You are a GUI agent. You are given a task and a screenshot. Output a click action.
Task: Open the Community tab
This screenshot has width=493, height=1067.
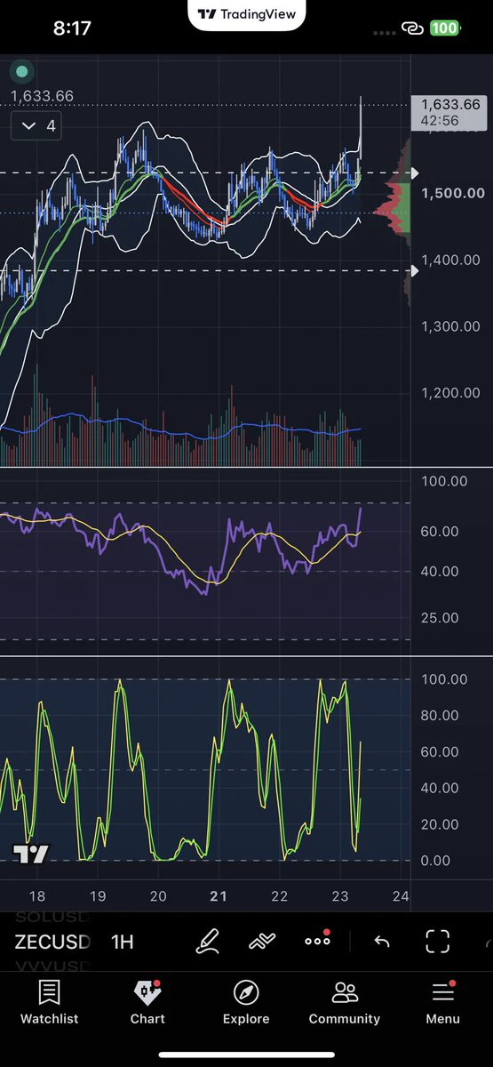(x=345, y=1002)
